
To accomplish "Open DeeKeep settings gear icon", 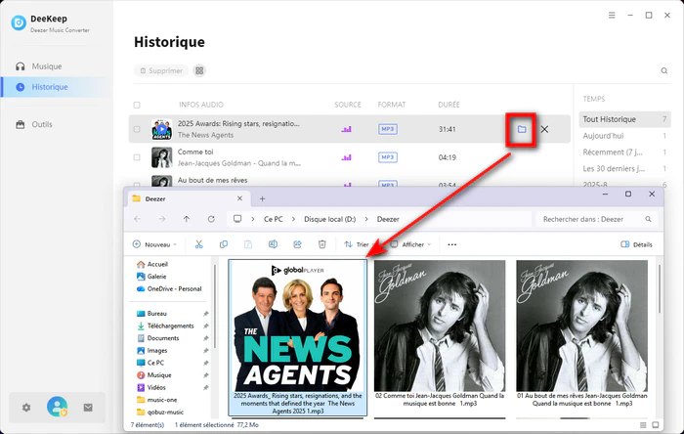I will (26, 408).
